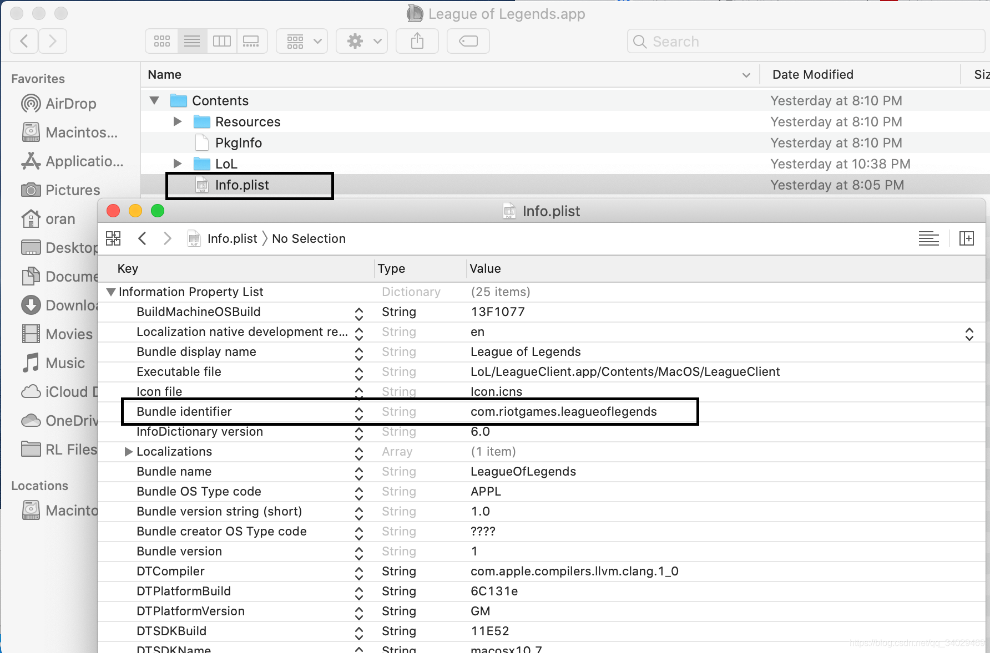Select the League of Legends display name value
Image resolution: width=990 pixels, height=653 pixels.
click(x=526, y=351)
